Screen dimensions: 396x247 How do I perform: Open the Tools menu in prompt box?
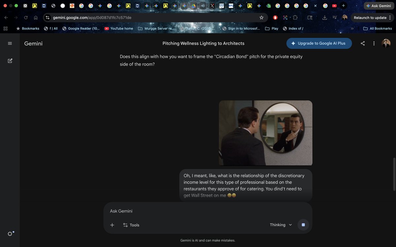click(131, 225)
